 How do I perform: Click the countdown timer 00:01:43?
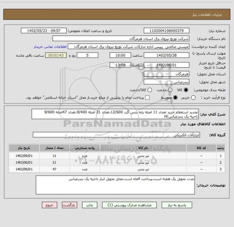click(x=56, y=55)
